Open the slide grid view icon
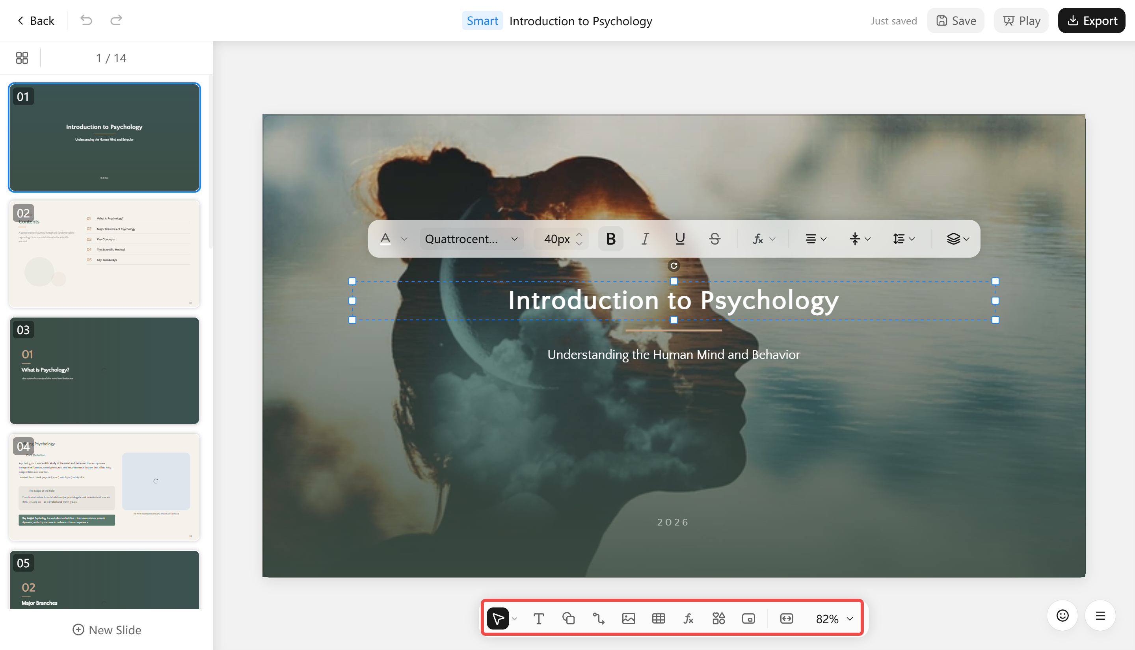 (x=22, y=58)
